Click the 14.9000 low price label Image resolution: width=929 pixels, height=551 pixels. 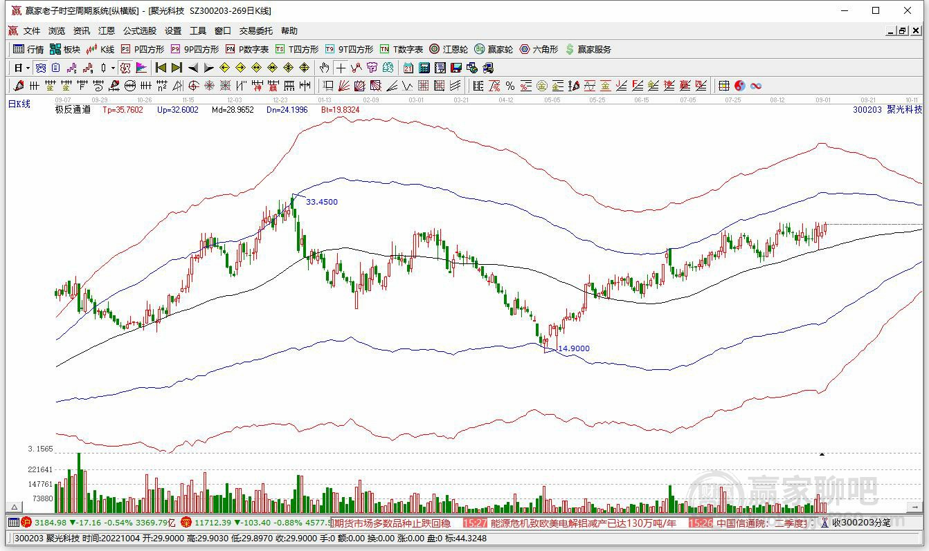coord(574,348)
